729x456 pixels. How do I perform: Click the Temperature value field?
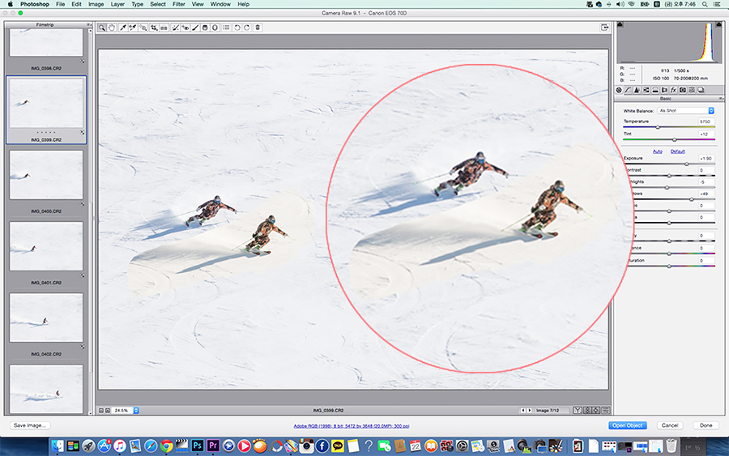(x=706, y=121)
